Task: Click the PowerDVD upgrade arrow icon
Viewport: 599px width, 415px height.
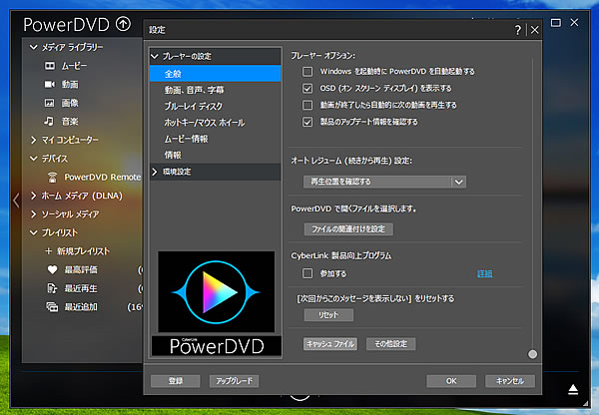Action: pos(123,24)
